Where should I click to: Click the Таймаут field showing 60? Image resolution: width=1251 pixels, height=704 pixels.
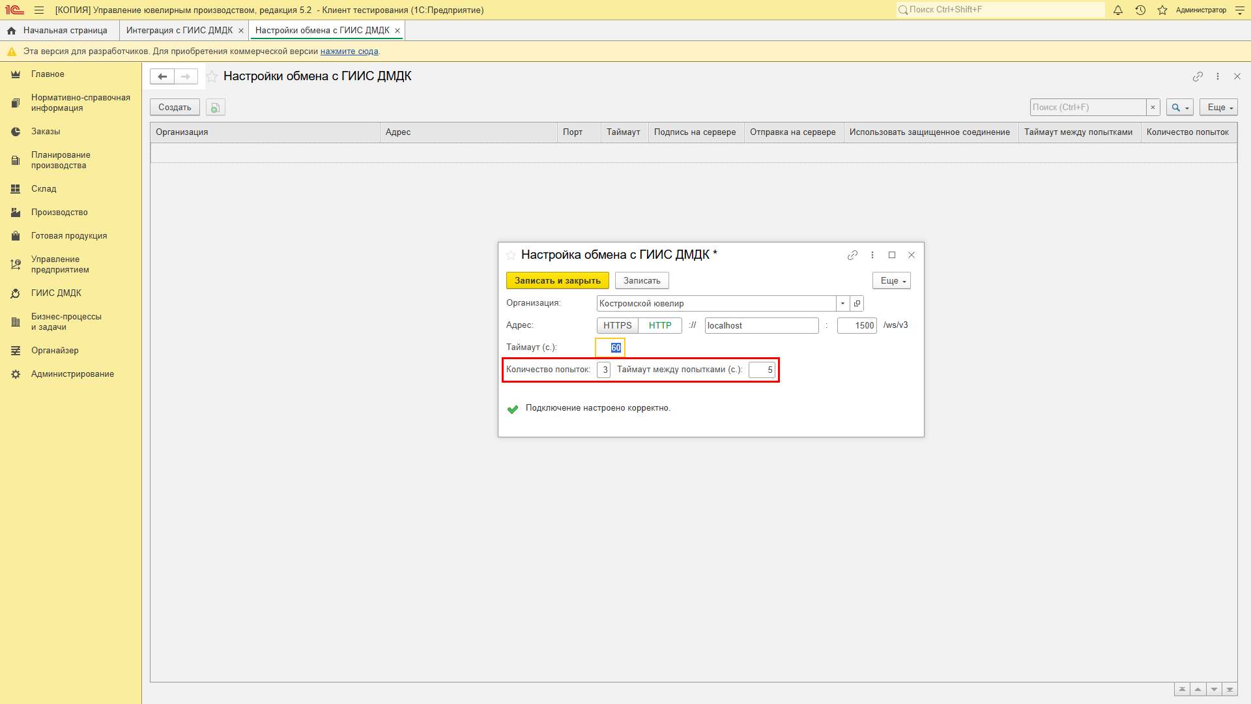tap(610, 347)
